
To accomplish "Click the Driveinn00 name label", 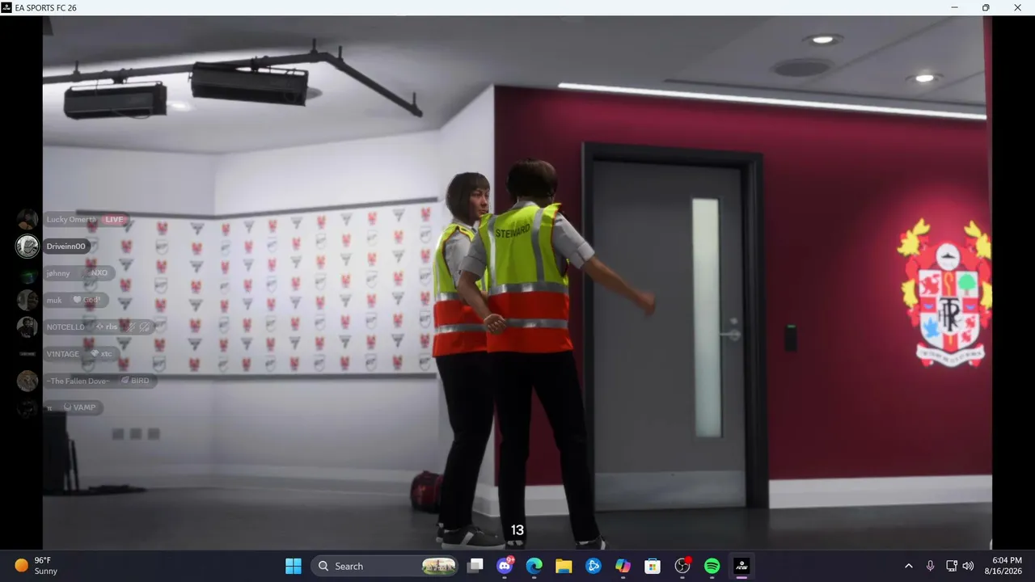I will point(65,246).
